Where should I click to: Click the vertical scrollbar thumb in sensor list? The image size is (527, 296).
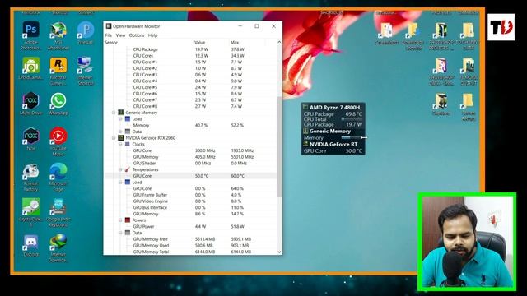(279, 146)
